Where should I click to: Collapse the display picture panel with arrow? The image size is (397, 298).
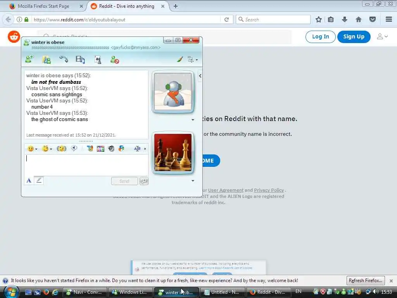tap(200, 76)
